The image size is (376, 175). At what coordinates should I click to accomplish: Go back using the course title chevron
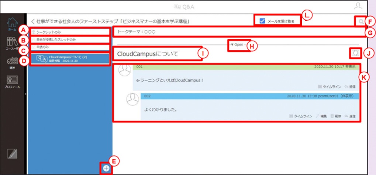click(x=33, y=22)
